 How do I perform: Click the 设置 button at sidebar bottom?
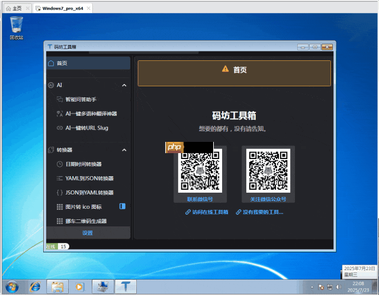(x=88, y=233)
